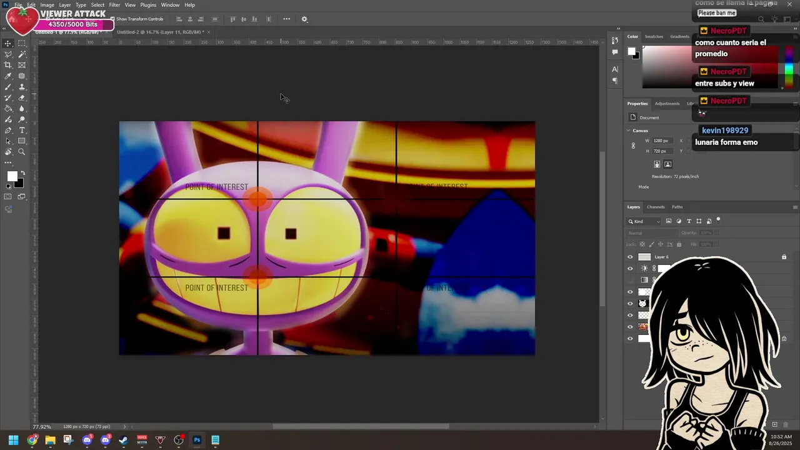Click the canvas Width input field
This screenshot has height=450, width=800.
(662, 141)
